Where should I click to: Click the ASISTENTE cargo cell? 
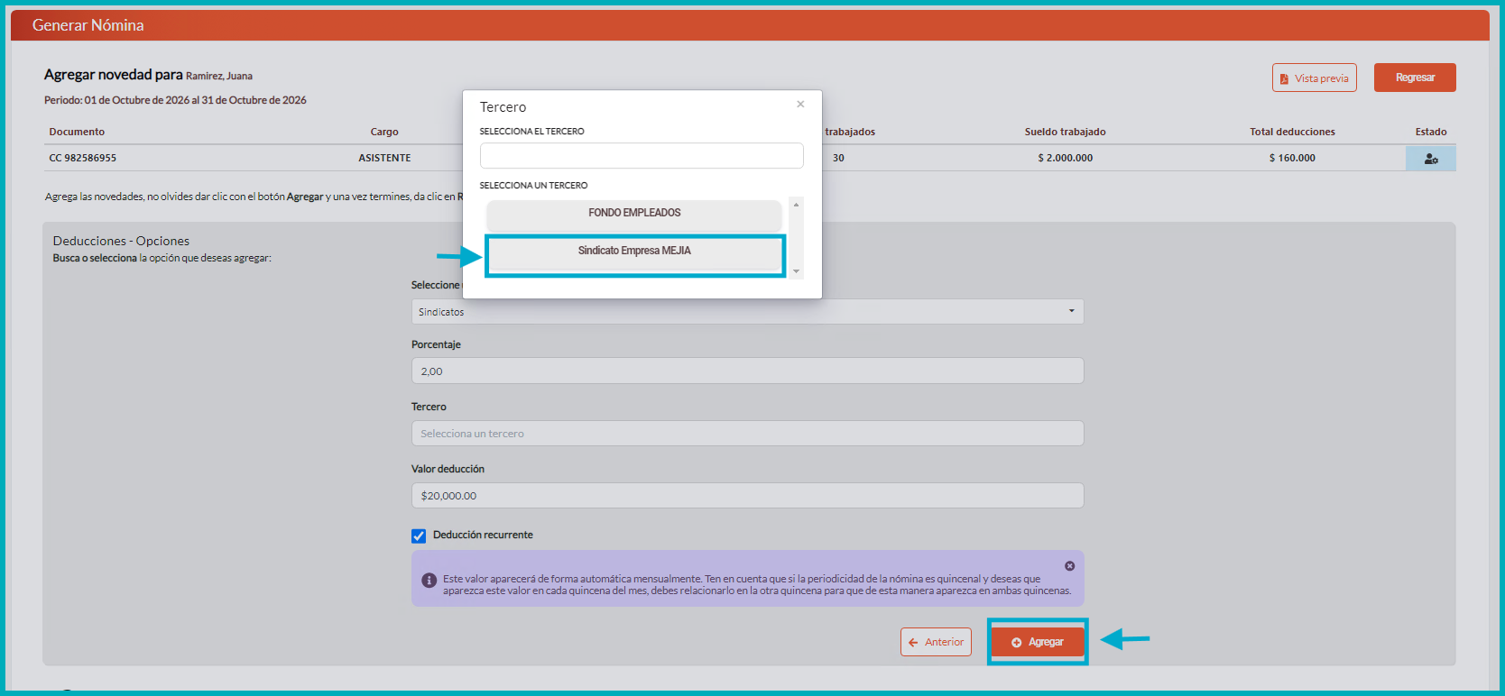[384, 158]
